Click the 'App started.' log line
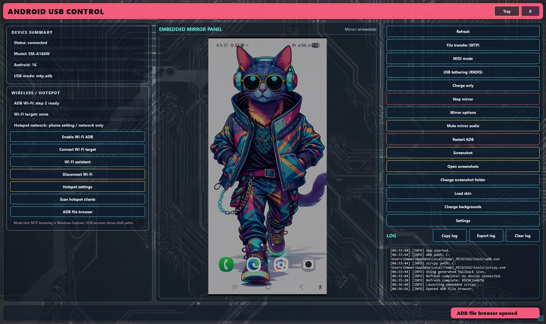Screen dimensions: 546x324 point(420,250)
